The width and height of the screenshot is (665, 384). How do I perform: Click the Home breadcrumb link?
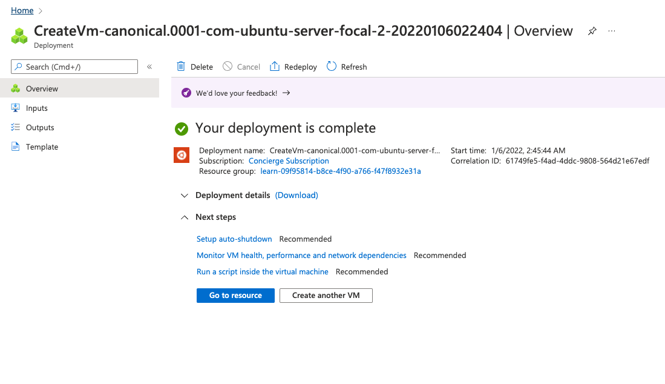point(22,11)
